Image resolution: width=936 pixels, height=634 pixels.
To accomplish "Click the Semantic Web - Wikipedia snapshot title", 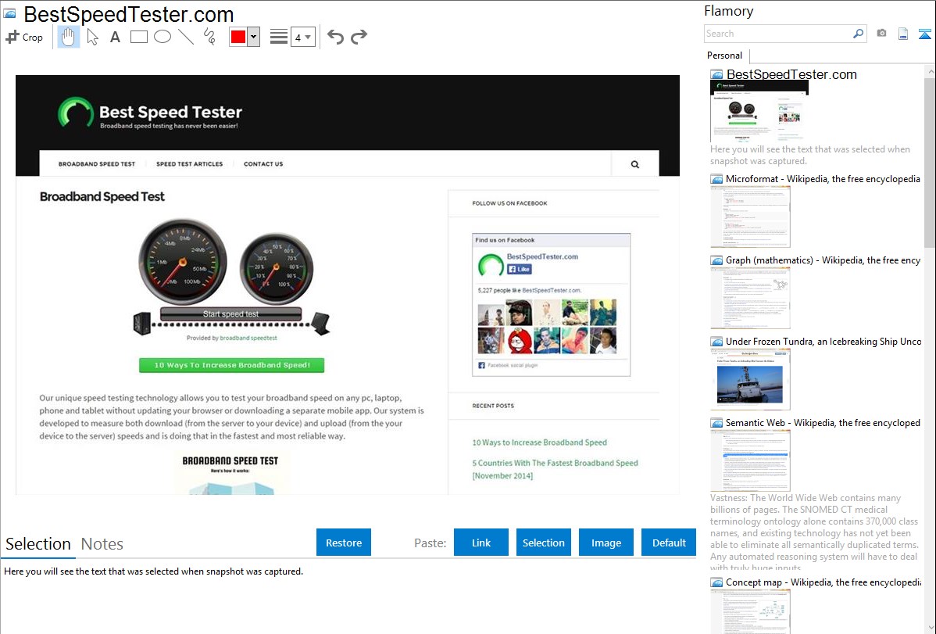I will (823, 423).
